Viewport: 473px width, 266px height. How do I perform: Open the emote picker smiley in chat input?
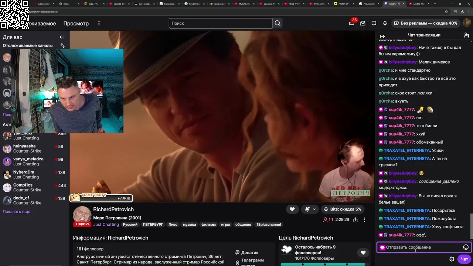pyautogui.click(x=466, y=247)
